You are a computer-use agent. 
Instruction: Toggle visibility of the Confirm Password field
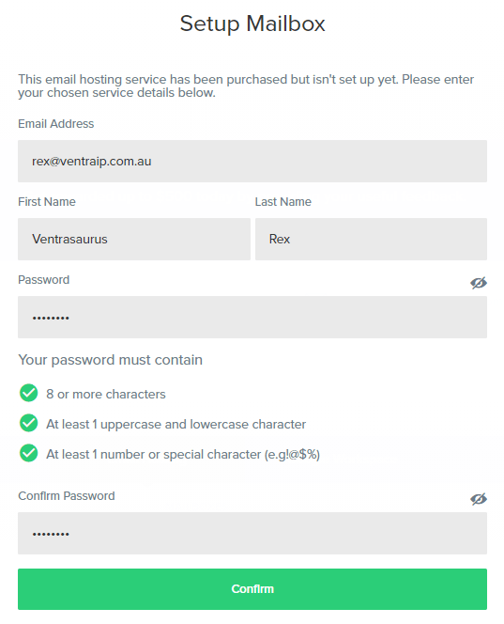(x=478, y=499)
